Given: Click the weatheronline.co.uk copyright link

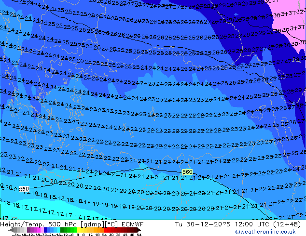Looking at the screenshot, I should click(265, 232).
